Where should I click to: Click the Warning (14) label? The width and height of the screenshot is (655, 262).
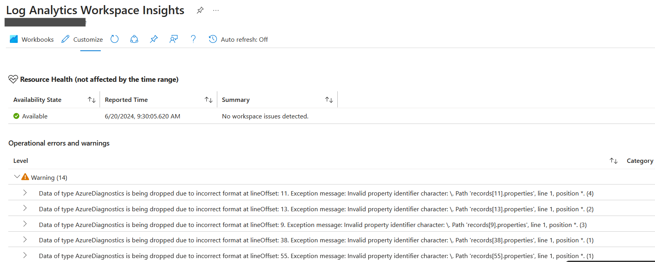[49, 178]
